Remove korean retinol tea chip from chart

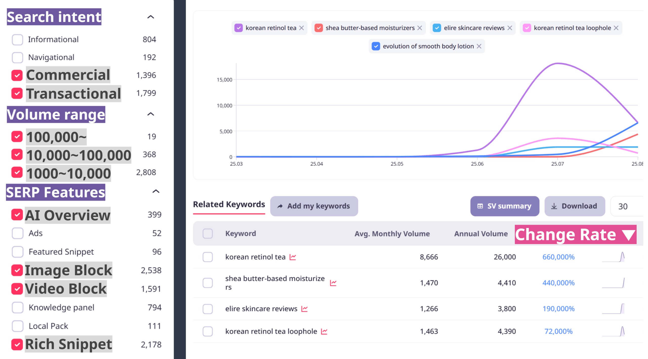pyautogui.click(x=301, y=28)
